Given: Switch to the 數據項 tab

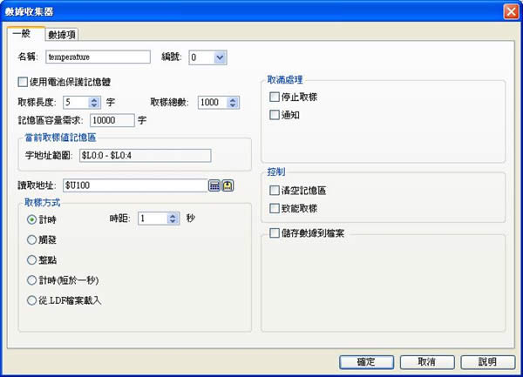Looking at the screenshot, I should point(63,34).
